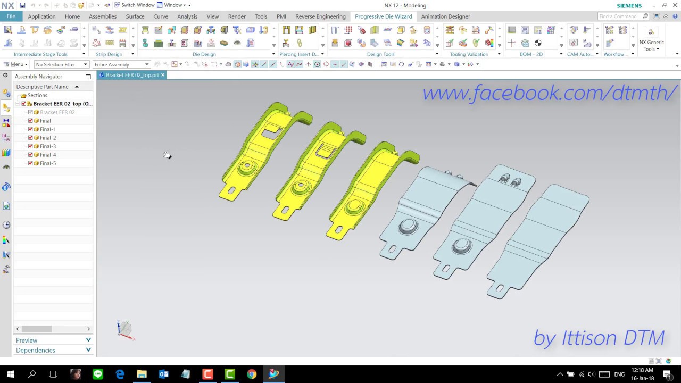Screen dimensions: 681x383
Task: Click the view orientation triad in viewport
Action: (126, 330)
